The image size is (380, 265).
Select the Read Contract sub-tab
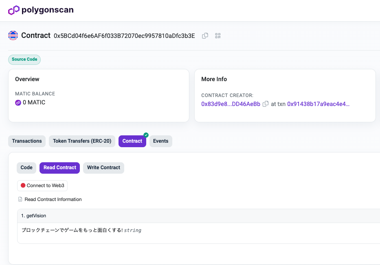(x=59, y=168)
